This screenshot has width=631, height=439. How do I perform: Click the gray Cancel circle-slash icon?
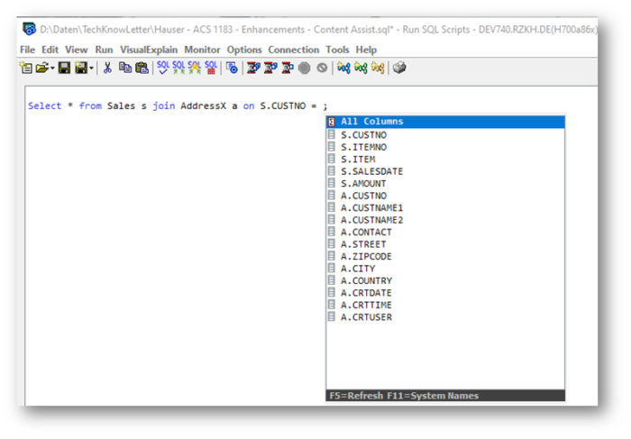tap(322, 68)
